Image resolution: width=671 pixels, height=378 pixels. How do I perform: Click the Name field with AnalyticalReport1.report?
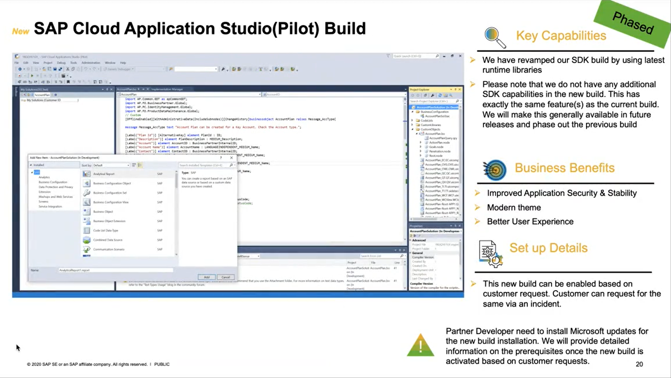pyautogui.click(x=115, y=270)
